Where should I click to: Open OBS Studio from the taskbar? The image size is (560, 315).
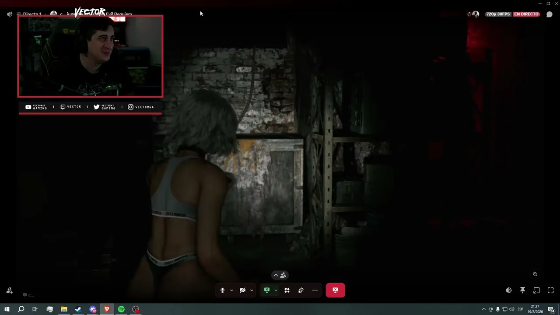click(x=136, y=309)
